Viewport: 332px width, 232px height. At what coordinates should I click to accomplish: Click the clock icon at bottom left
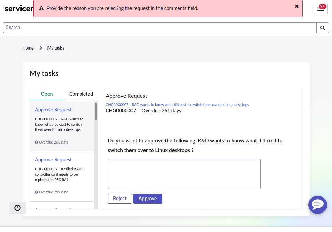tap(17, 208)
